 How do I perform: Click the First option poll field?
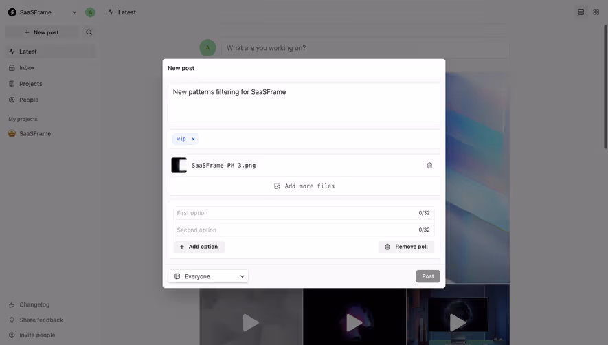click(x=304, y=213)
